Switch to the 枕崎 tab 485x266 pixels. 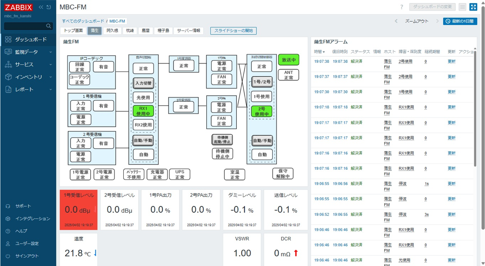[x=130, y=31]
